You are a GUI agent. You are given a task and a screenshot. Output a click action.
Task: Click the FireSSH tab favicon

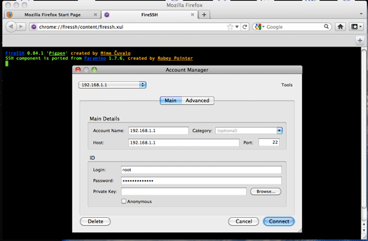[107, 15]
